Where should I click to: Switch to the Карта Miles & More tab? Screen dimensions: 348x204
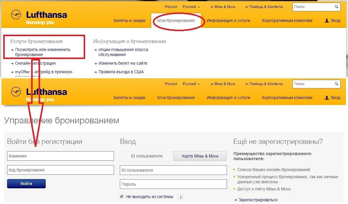[200, 156]
